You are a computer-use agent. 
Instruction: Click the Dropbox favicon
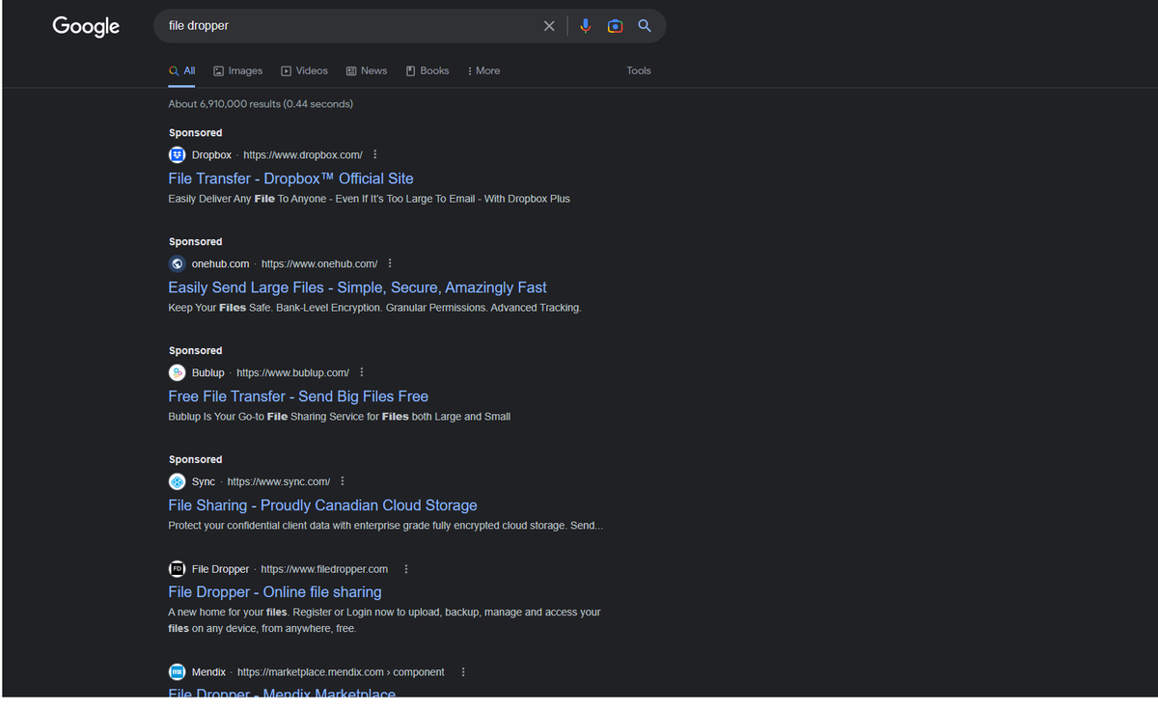[x=177, y=154]
